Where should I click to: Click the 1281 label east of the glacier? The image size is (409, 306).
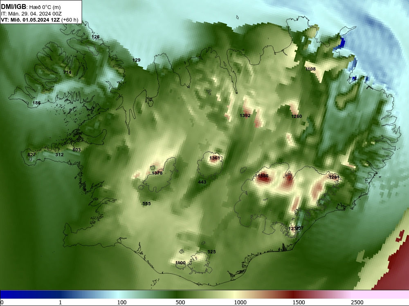[x=334, y=177]
